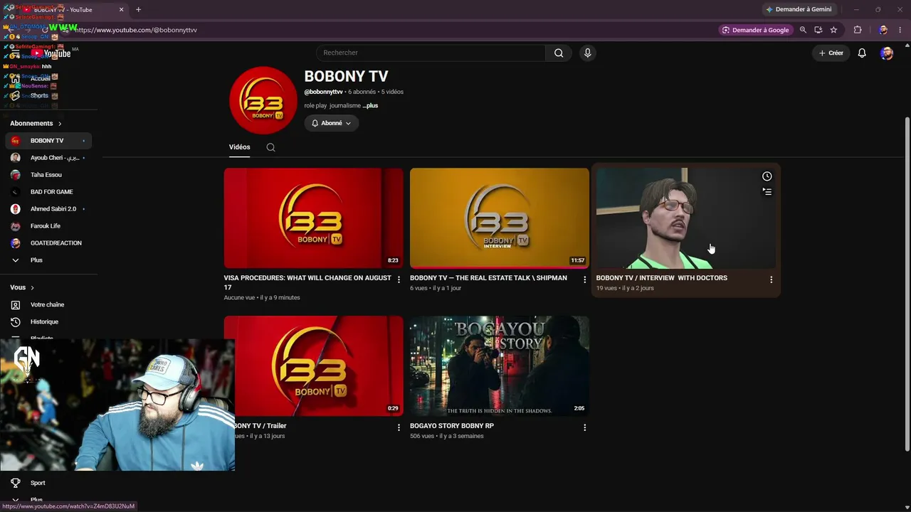
Task: Open the Abonné subscription dropdown
Action: (332, 123)
